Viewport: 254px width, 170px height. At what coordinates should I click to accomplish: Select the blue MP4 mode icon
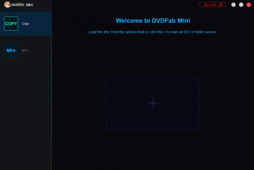[11, 50]
